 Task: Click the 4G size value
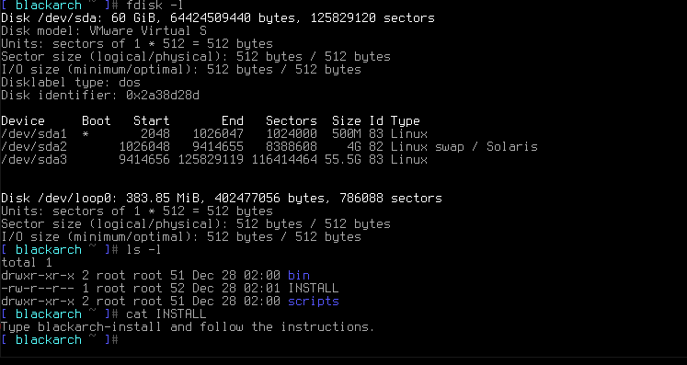coord(353,147)
